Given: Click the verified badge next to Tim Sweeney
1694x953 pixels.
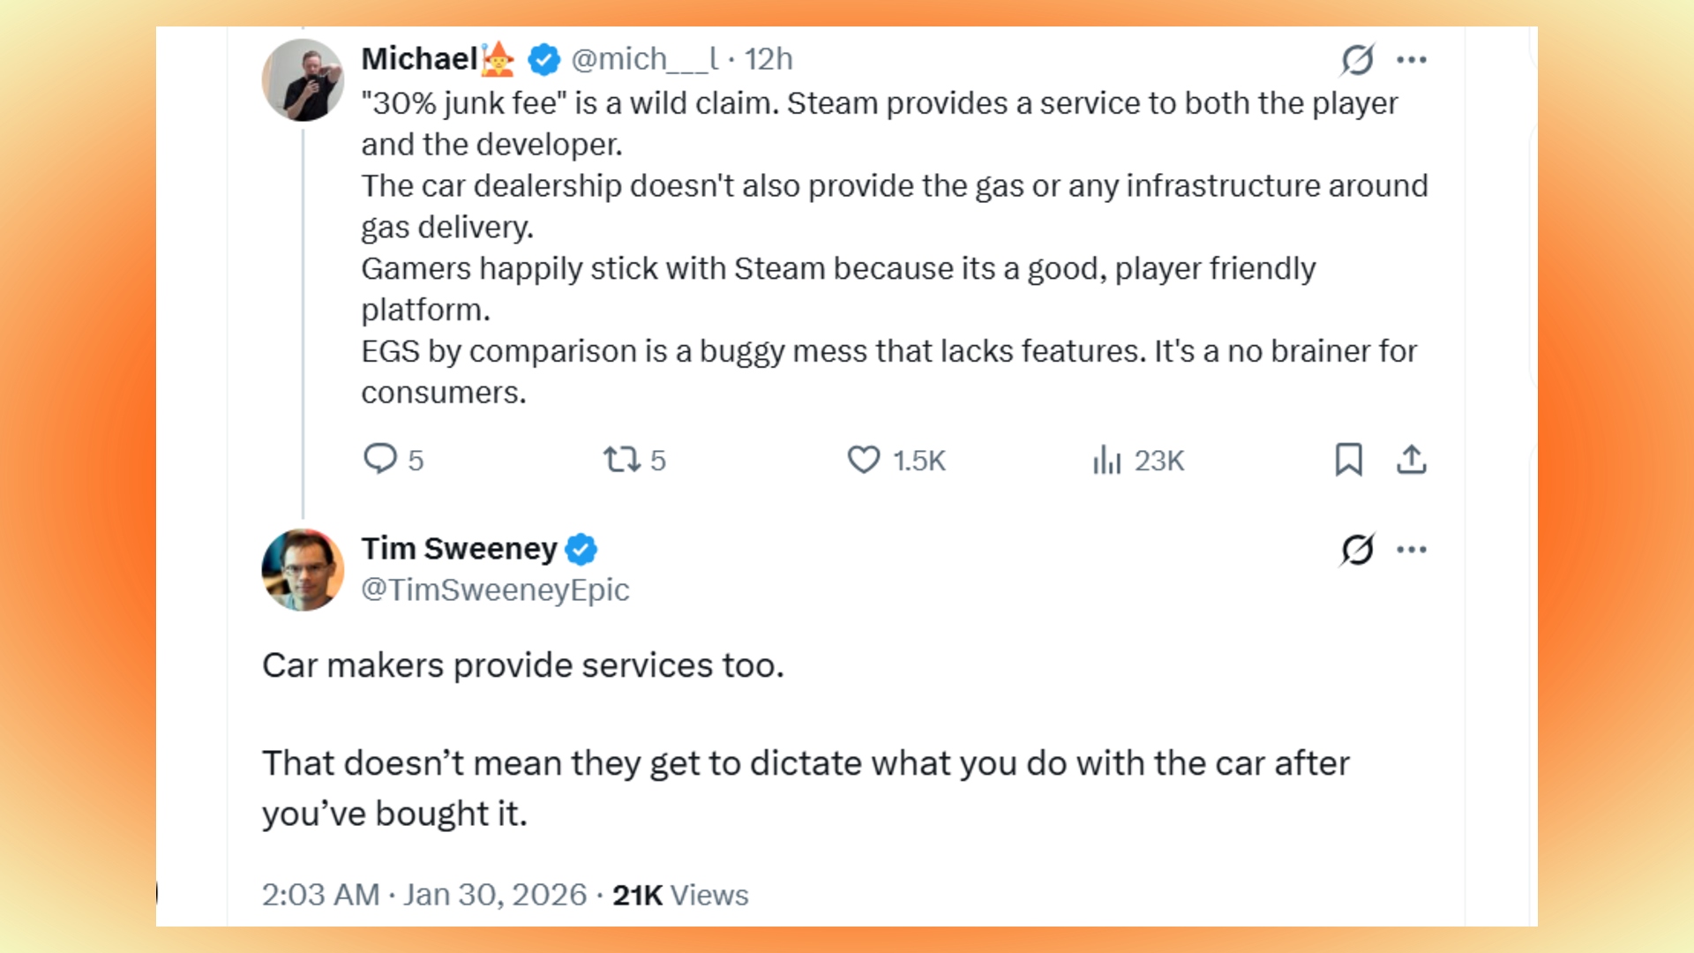Looking at the screenshot, I should [x=582, y=548].
